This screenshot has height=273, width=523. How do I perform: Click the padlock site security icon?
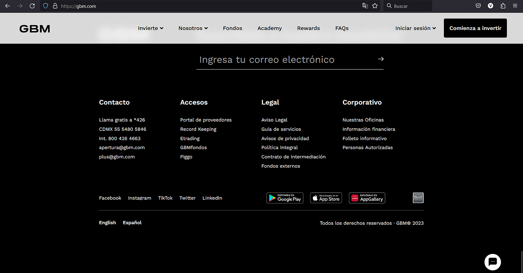tap(55, 6)
